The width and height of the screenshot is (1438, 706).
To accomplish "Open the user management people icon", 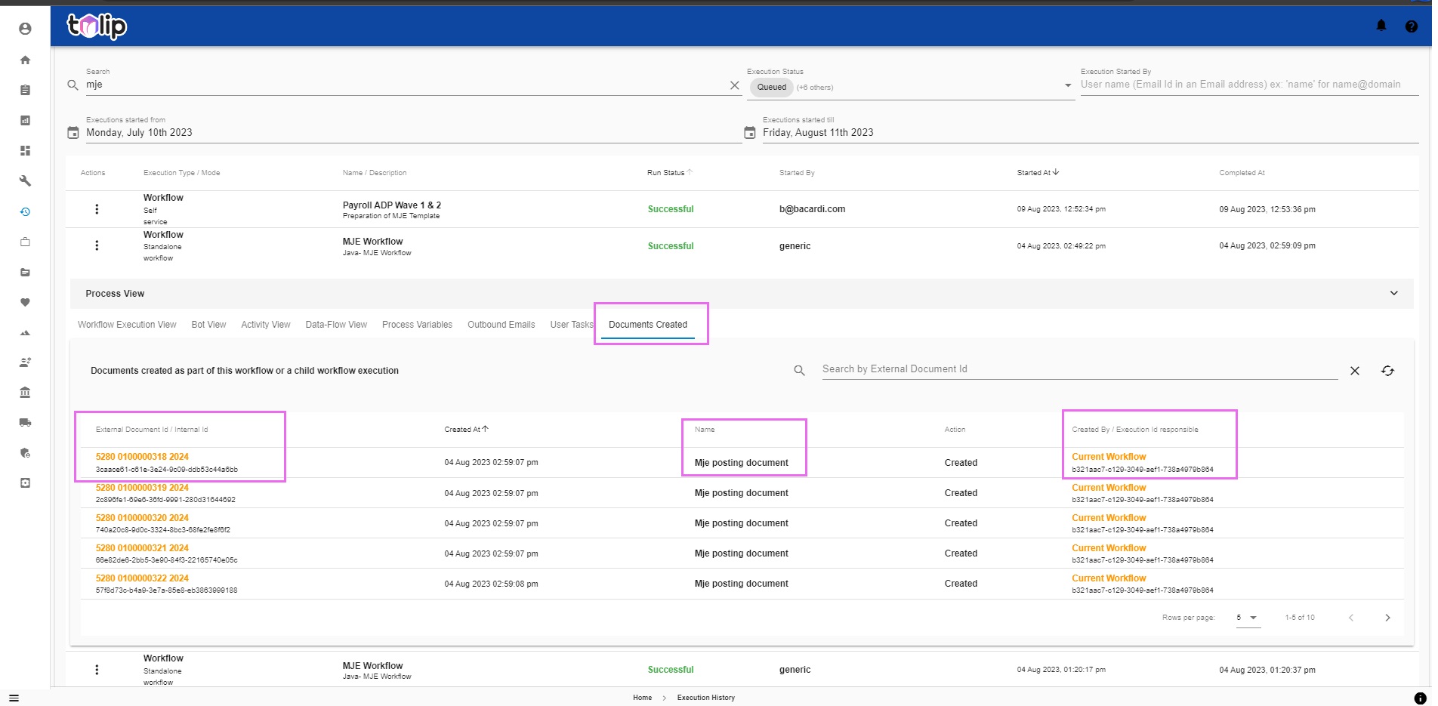I will 25,362.
